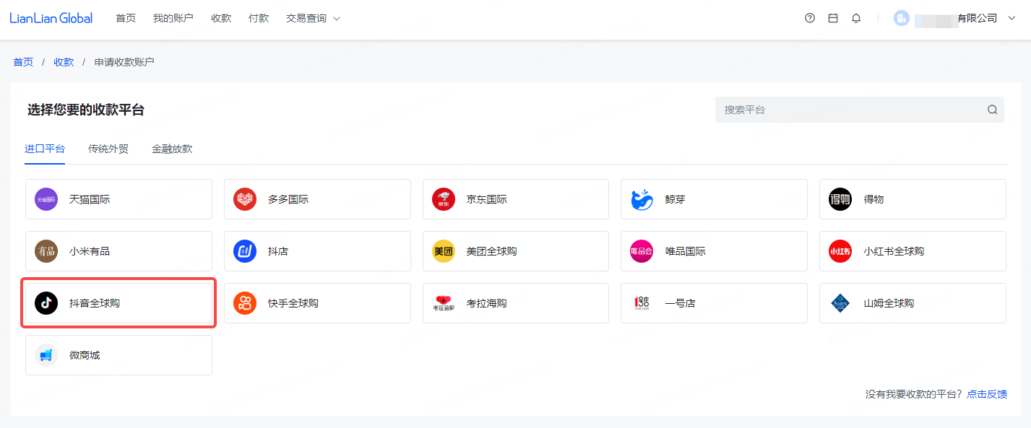Click the 抖店 blue logo icon

[245, 251]
